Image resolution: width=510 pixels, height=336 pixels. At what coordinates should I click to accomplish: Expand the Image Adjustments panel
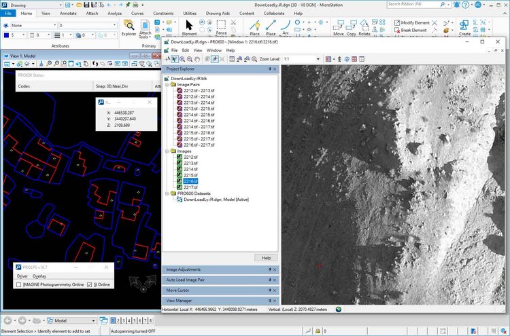[x=183, y=269]
